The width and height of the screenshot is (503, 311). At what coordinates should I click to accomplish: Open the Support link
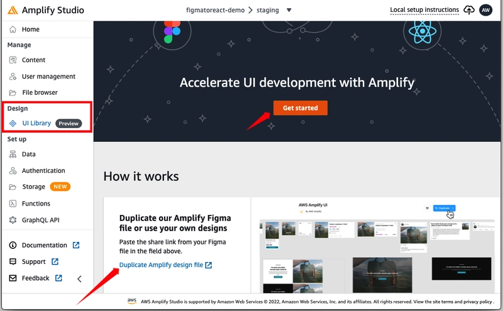click(34, 261)
